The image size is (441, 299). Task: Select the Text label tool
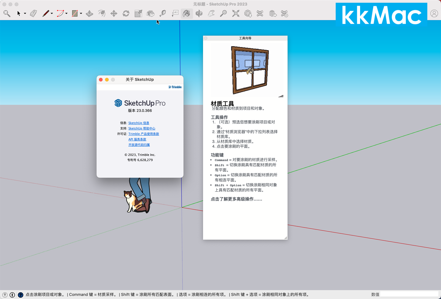(x=175, y=13)
